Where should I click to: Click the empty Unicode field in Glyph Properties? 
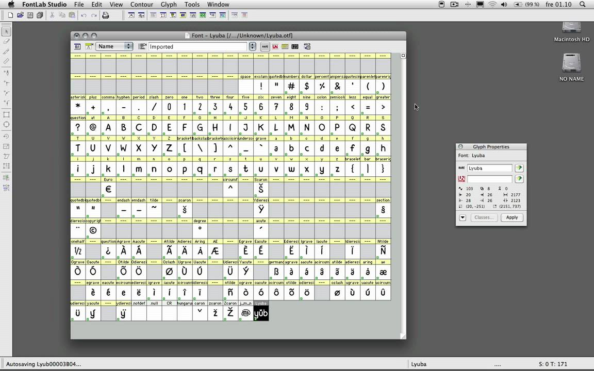tap(489, 179)
